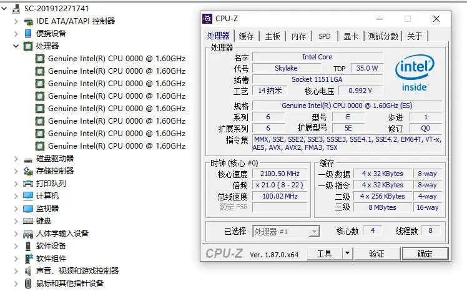This screenshot has height=291, width=467.
Task: Collapse the 处理器 node
Action: click(x=16, y=46)
